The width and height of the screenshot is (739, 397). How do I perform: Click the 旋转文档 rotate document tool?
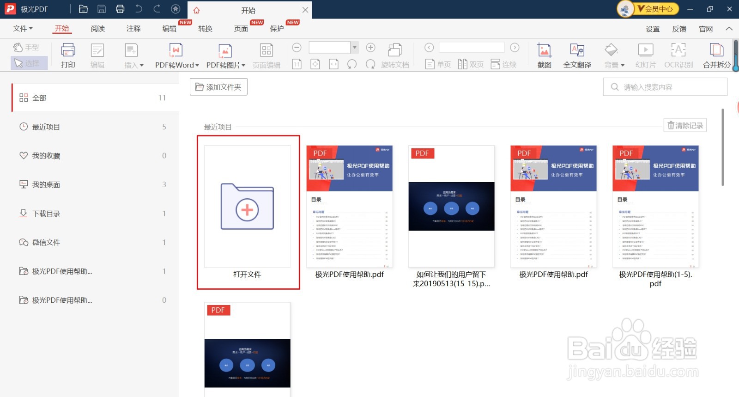click(395, 55)
